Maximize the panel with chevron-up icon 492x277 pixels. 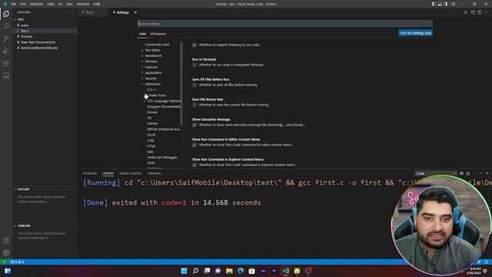point(481,173)
